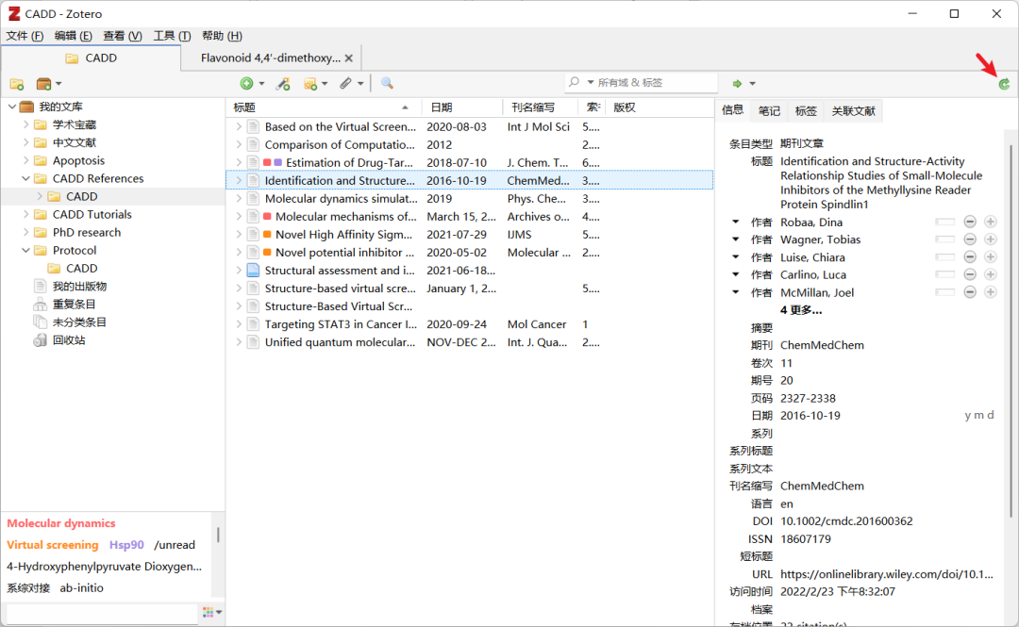Image resolution: width=1019 pixels, height=627 pixels.
Task: Click the green New Item plus icon
Action: (x=246, y=83)
